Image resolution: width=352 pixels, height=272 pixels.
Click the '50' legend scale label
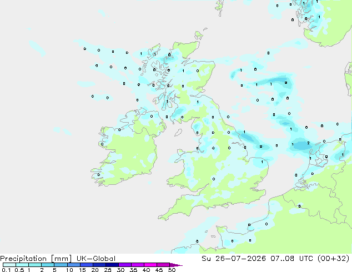pyautogui.click(x=172, y=270)
